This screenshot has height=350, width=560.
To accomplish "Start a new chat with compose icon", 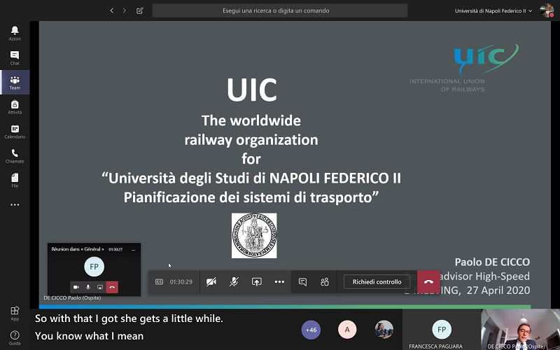I will (x=139, y=10).
